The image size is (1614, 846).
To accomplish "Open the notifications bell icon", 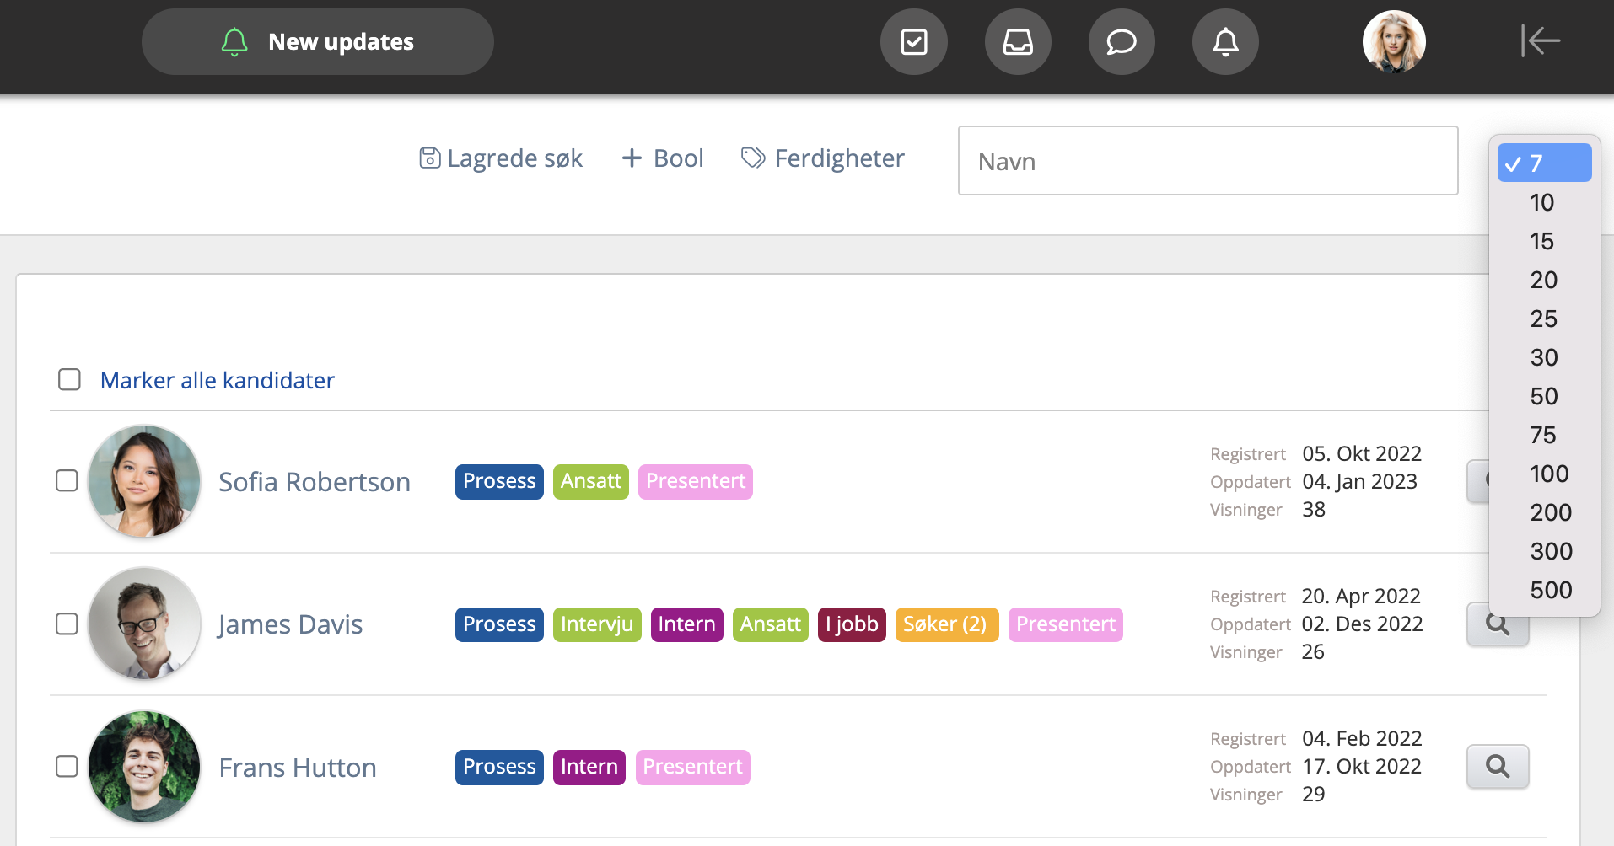I will click(1225, 42).
